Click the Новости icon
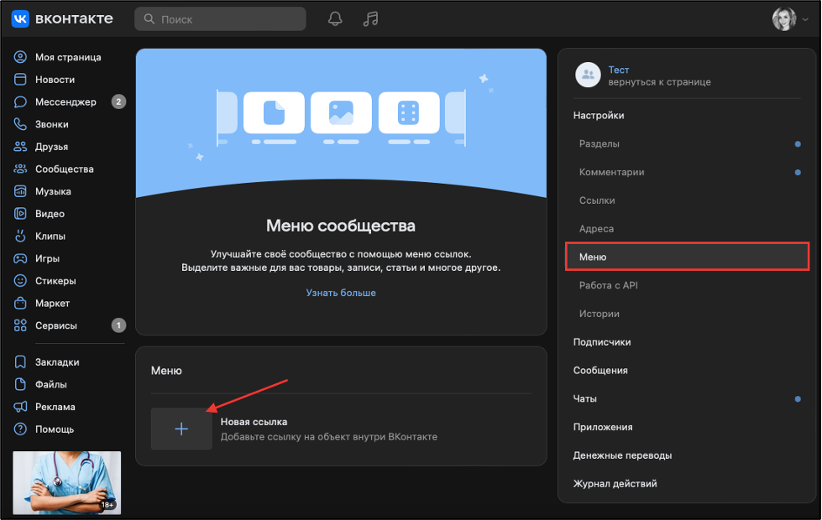The image size is (822, 520). (x=20, y=80)
